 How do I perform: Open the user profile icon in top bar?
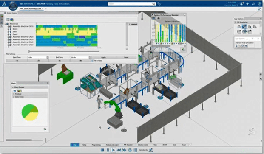coord(242,4)
